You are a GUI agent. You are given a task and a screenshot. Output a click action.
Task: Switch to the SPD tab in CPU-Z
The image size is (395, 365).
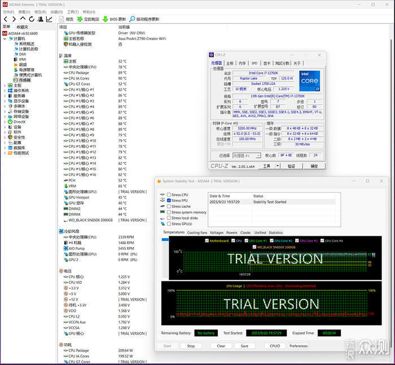pyautogui.click(x=254, y=63)
